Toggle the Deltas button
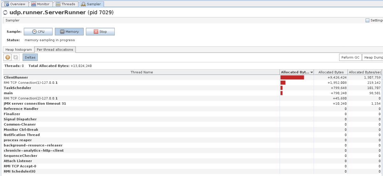 point(30,57)
